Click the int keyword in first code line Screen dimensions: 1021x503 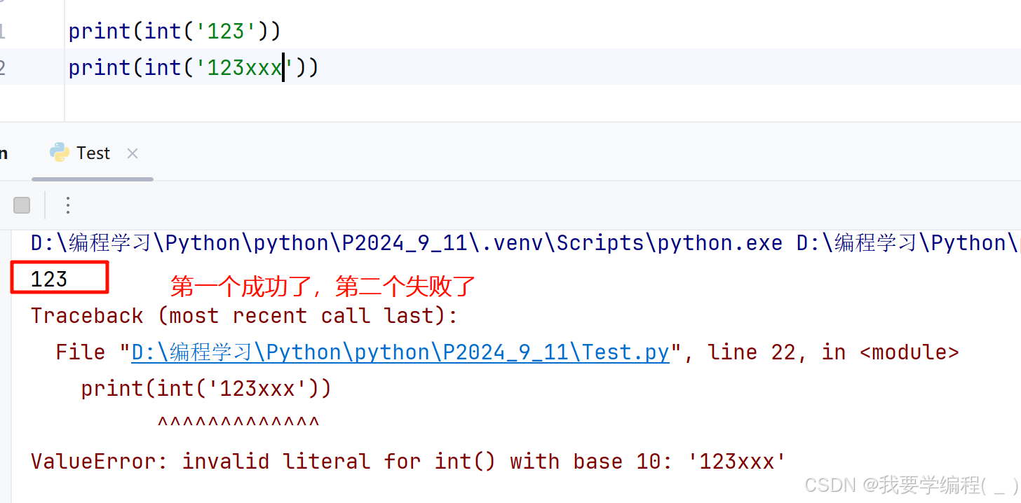(163, 31)
